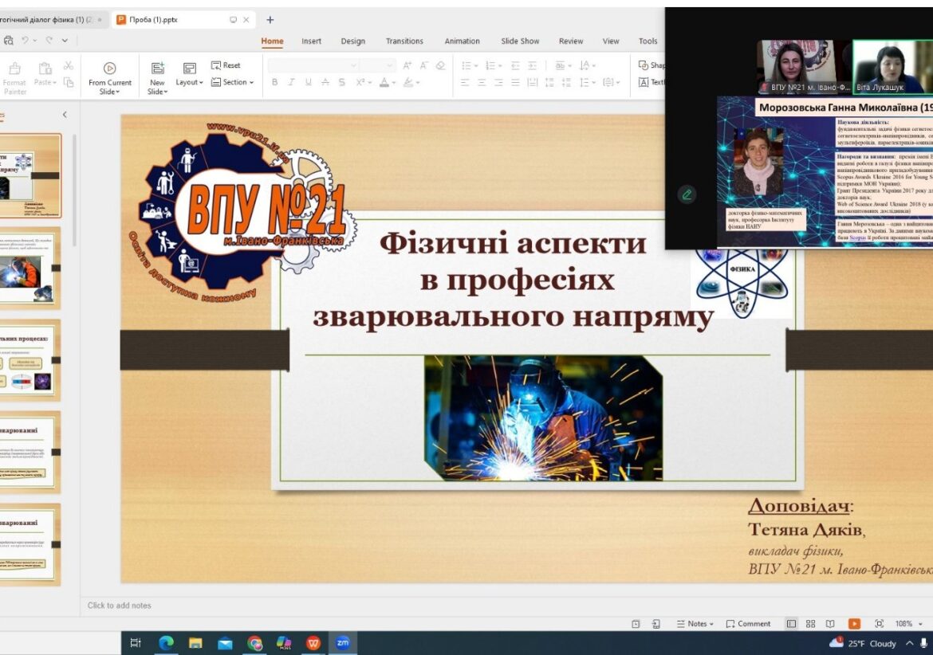Screen dimensions: 933x655
Task: Click From Current Slide play icon
Action: click(x=110, y=69)
